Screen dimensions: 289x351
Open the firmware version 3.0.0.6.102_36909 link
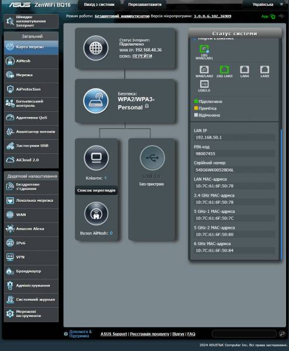(212, 16)
